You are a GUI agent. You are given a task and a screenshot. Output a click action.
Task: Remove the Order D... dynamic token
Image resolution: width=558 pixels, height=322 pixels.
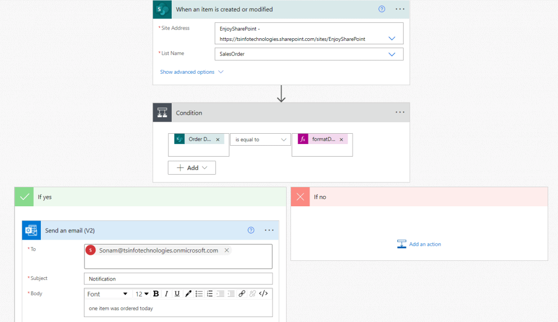218,139
